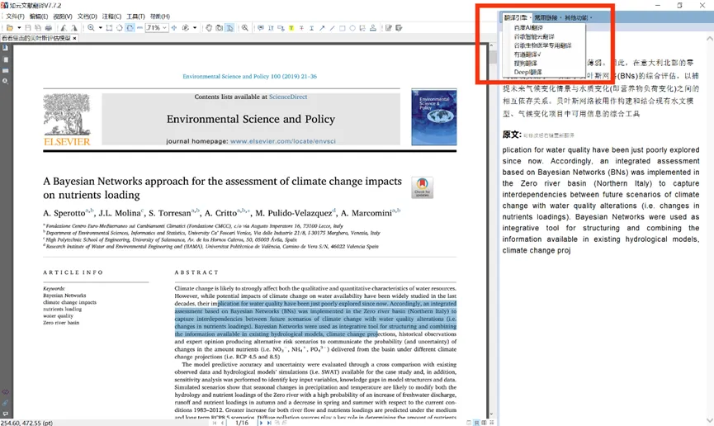The height and width of the screenshot is (426, 714).
Task: Go to the next page arrow
Action: [x=261, y=423]
